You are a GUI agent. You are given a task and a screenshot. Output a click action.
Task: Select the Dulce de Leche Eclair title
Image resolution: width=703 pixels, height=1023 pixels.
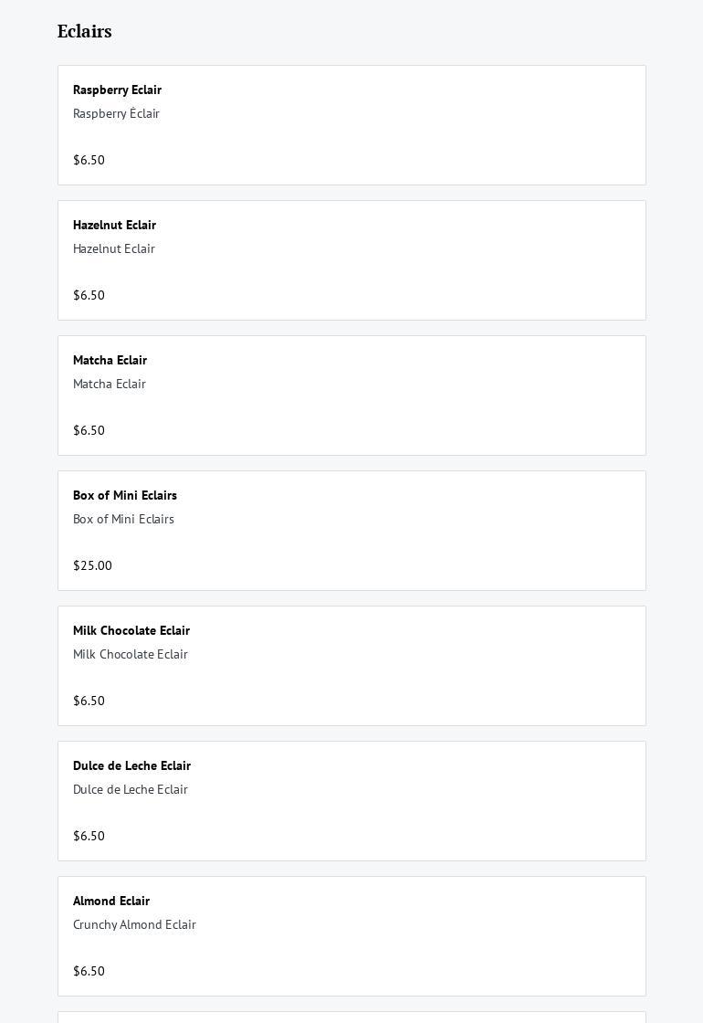(x=131, y=765)
